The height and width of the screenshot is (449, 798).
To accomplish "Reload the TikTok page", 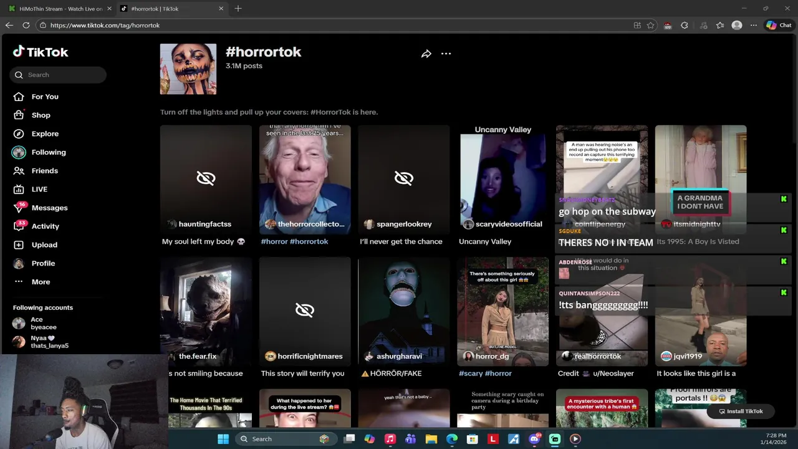I will 26,25.
